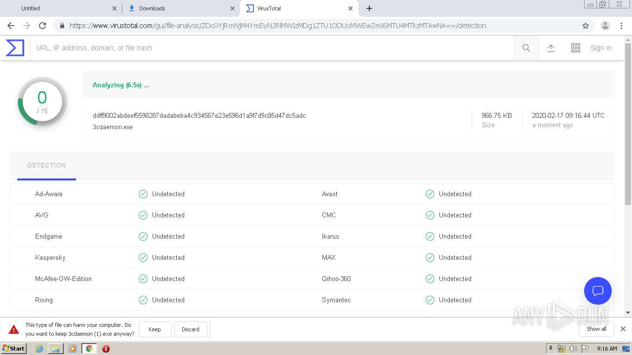Image resolution: width=632 pixels, height=355 pixels.
Task: Close the Untitled tab
Action: 115,8
